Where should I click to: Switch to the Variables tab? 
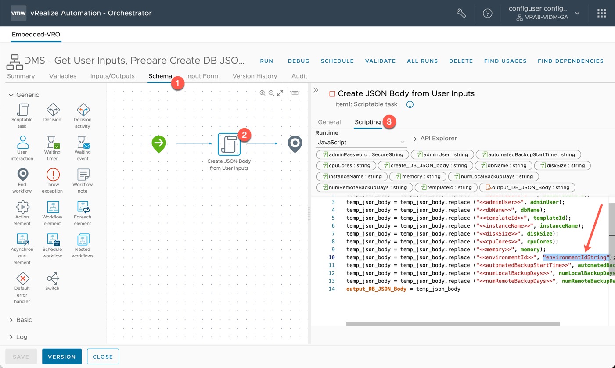point(62,76)
